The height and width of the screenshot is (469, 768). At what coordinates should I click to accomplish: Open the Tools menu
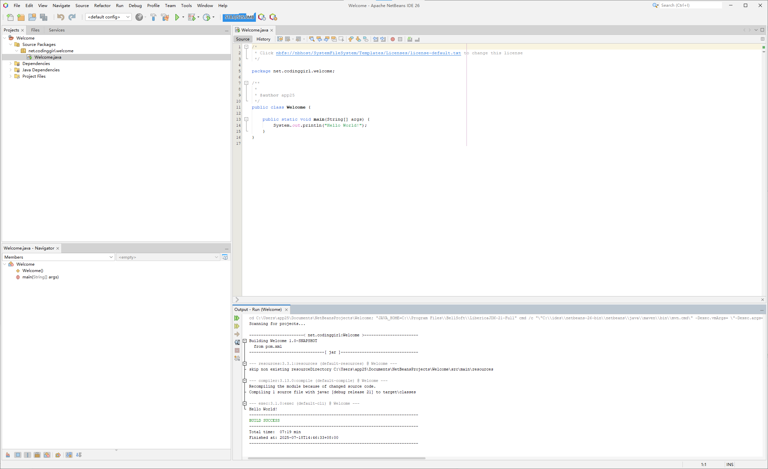(x=186, y=5)
